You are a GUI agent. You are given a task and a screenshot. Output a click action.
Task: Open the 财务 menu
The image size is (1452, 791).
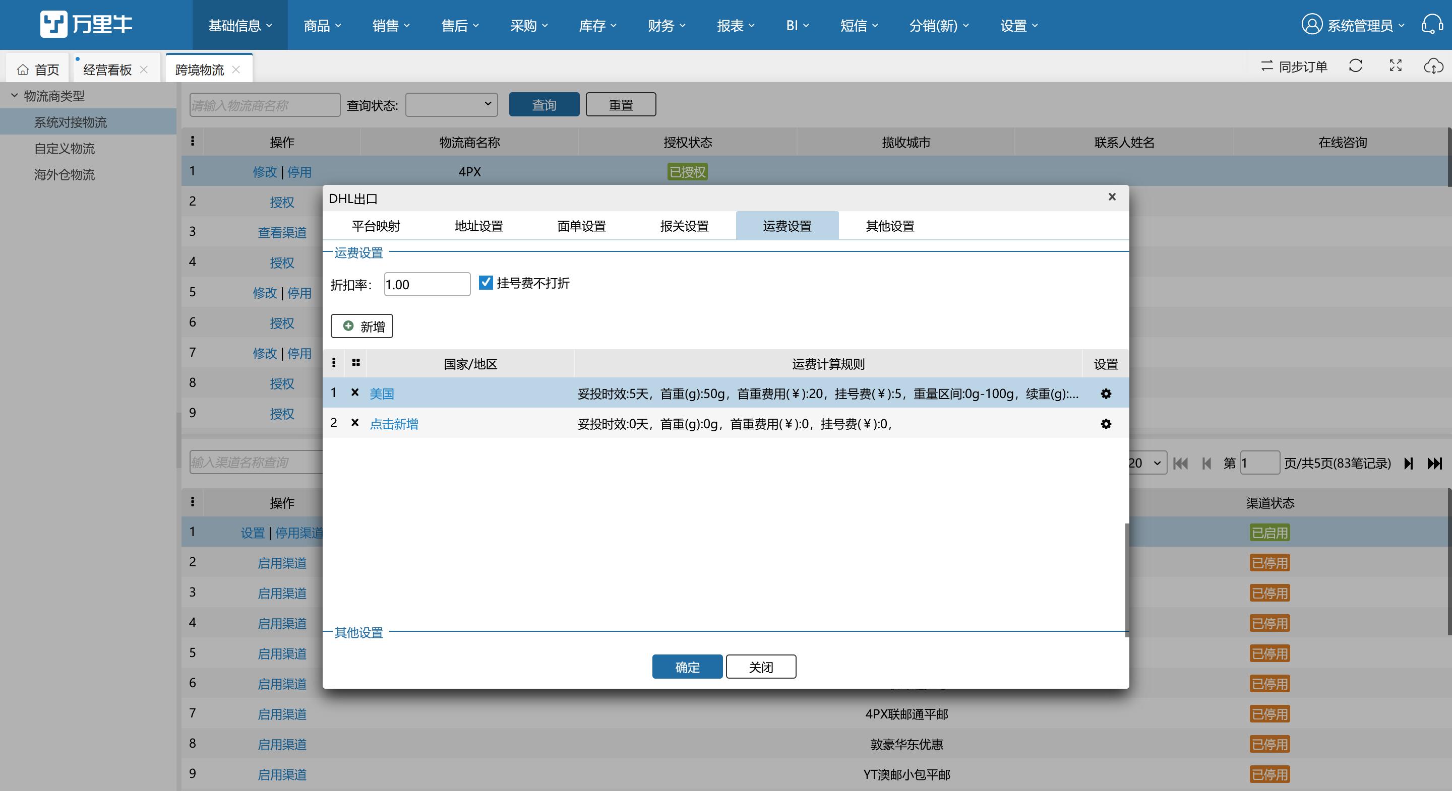[x=666, y=25]
